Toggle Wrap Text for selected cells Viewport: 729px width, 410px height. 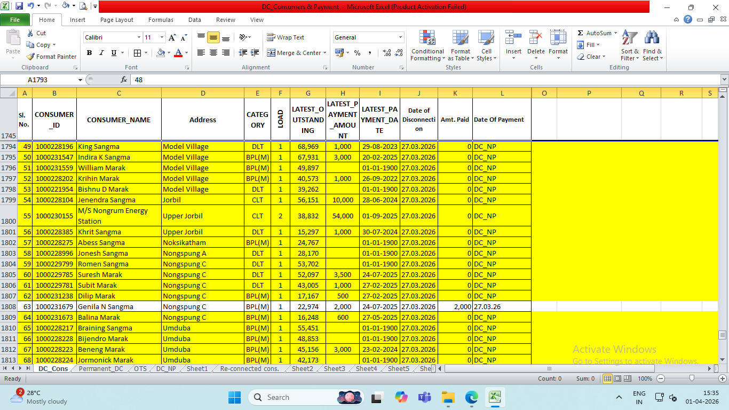[286, 37]
